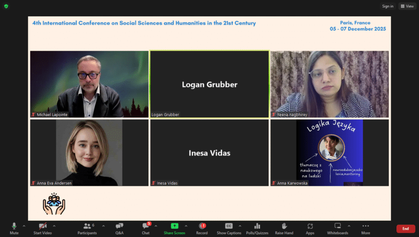This screenshot has width=419, height=237.
Task: Expand audio options arrow beside Mute
Action: point(24,226)
